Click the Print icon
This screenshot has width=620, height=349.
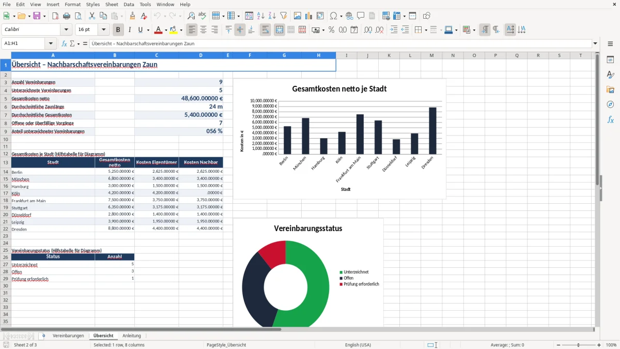click(x=67, y=16)
